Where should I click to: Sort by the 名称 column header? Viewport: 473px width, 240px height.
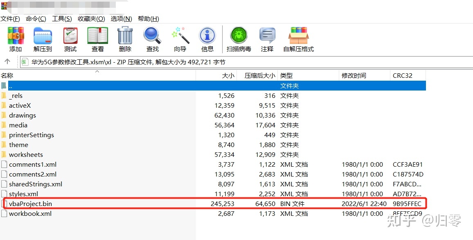[98, 75]
